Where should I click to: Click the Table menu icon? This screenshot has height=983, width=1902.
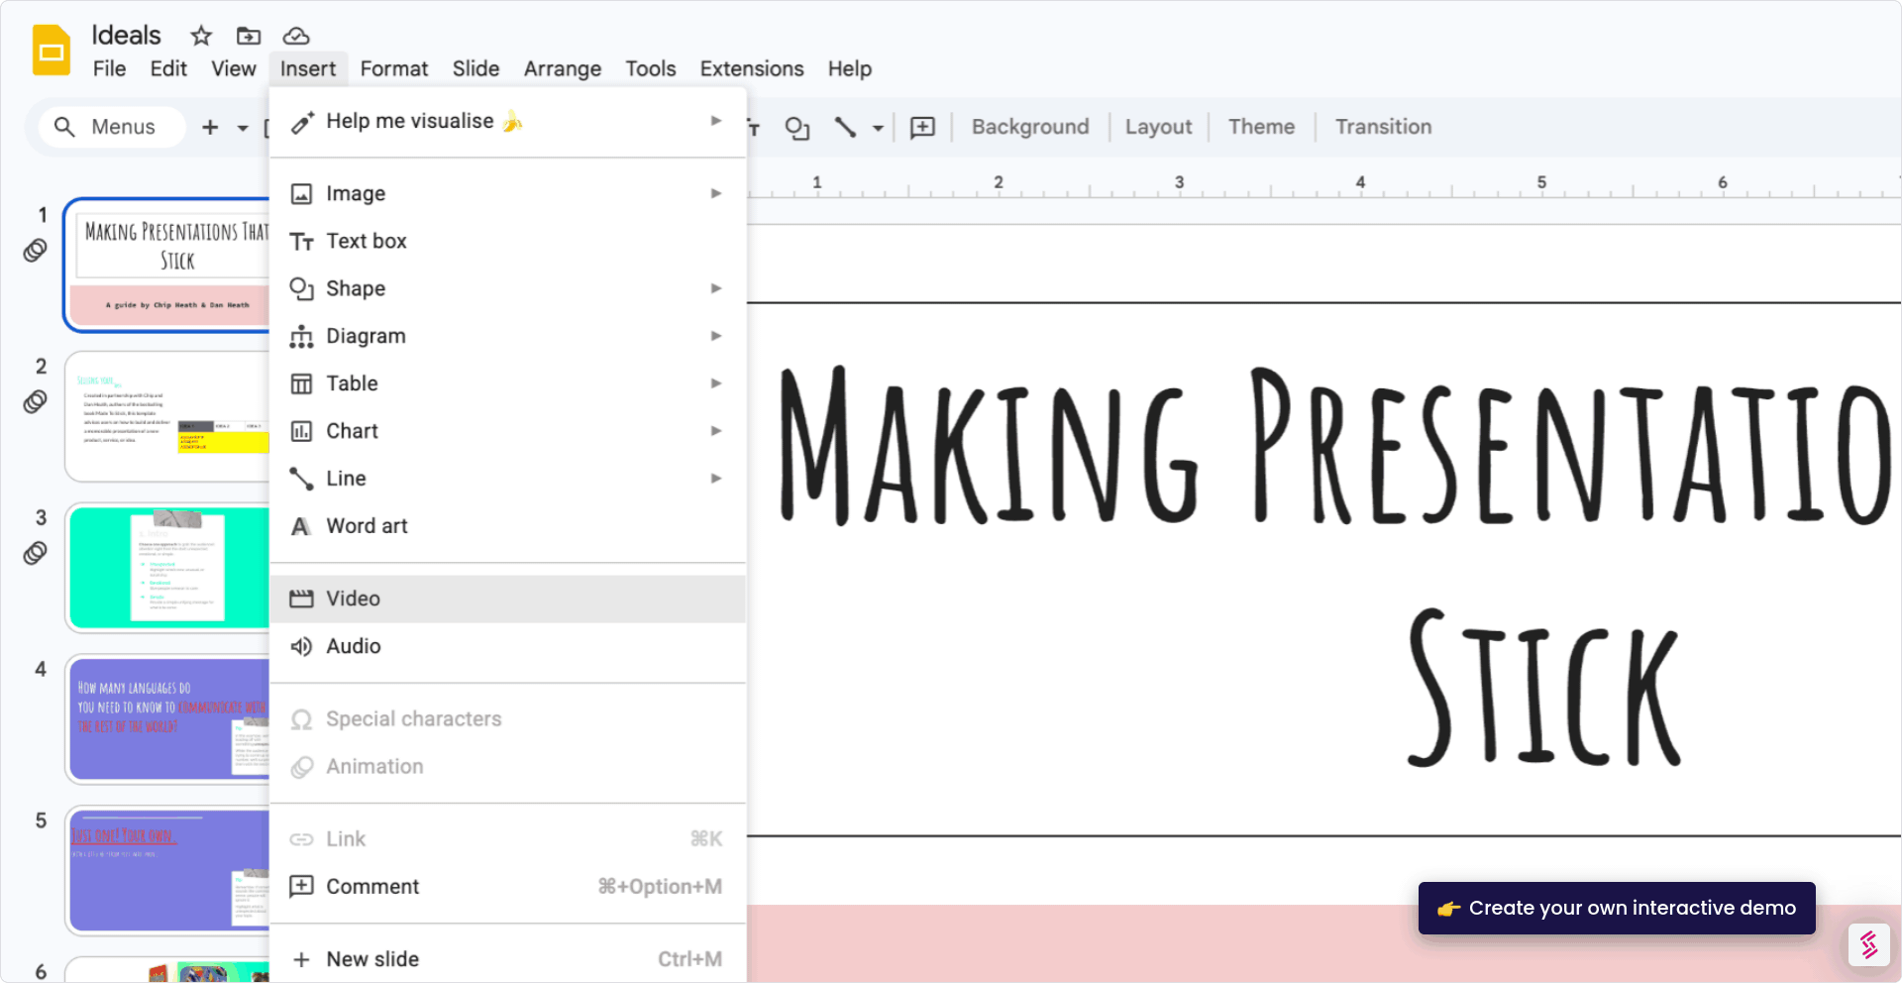click(301, 383)
